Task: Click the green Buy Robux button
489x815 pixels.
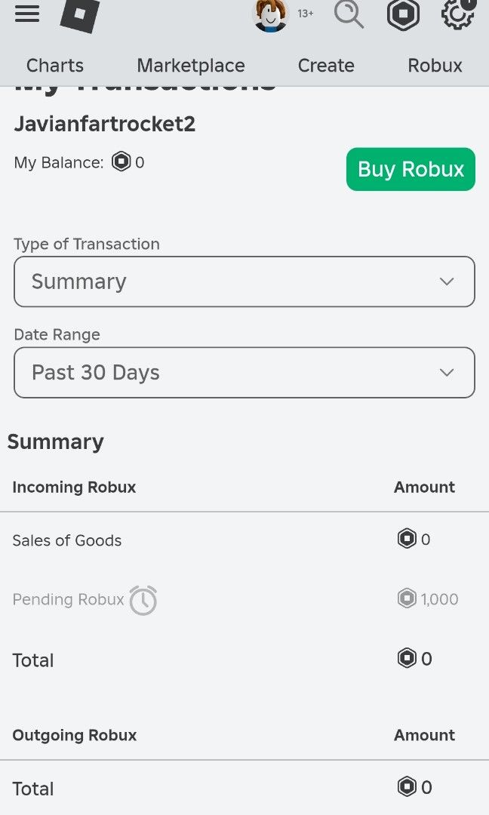Action: coord(411,170)
